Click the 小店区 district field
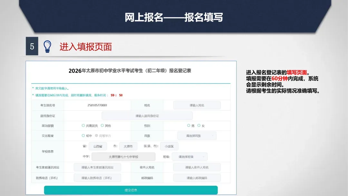This screenshot has width=348, height=196. point(169,146)
